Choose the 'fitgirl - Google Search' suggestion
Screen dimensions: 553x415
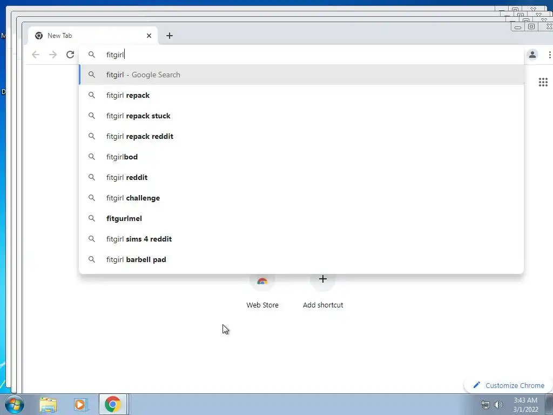pos(301,75)
